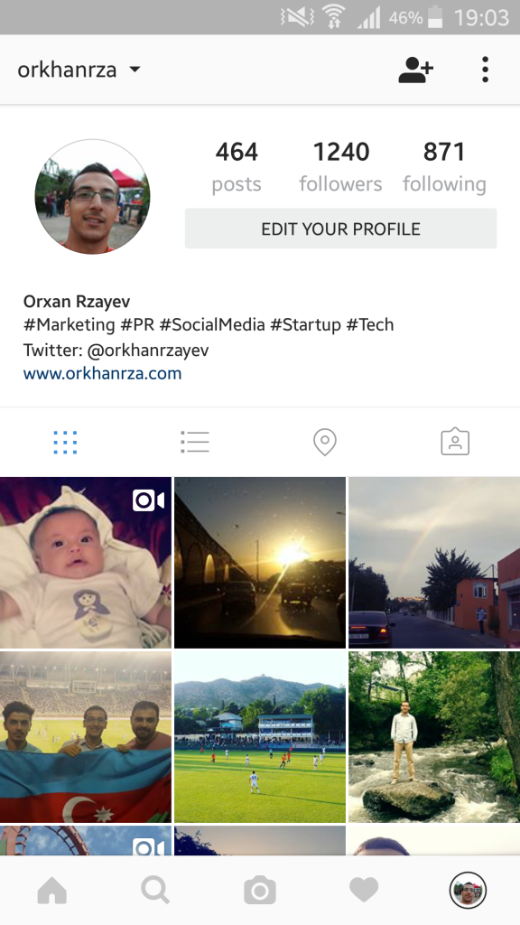Screen dimensions: 520x925
Task: Tap the profile avatar in bottom bar
Action: click(469, 890)
